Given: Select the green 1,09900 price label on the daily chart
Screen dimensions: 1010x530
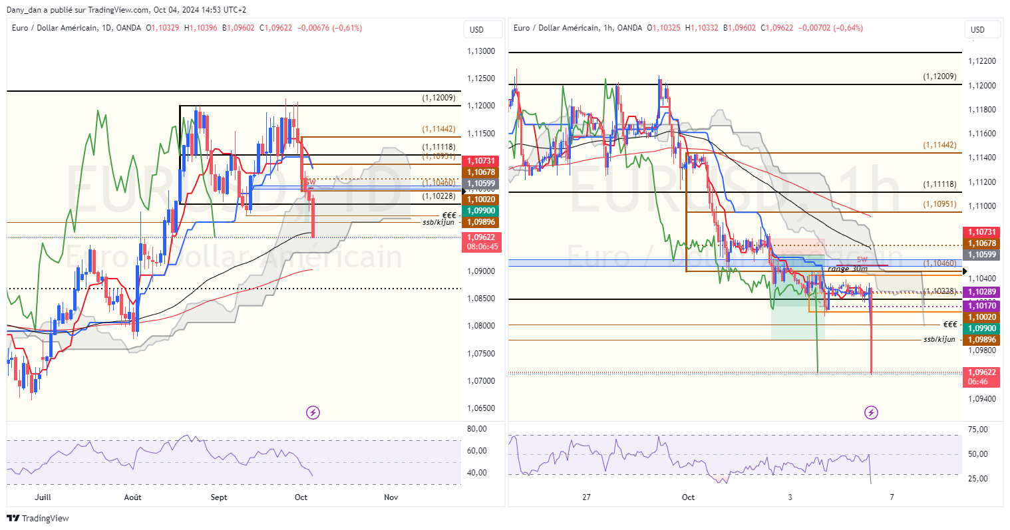Looking at the screenshot, I should coord(481,211).
